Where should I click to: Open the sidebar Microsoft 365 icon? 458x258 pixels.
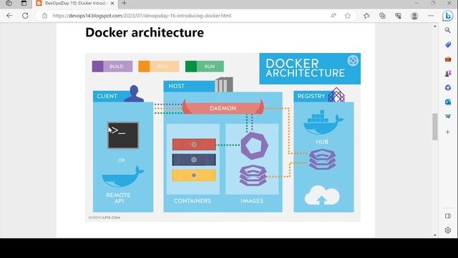[x=448, y=87]
